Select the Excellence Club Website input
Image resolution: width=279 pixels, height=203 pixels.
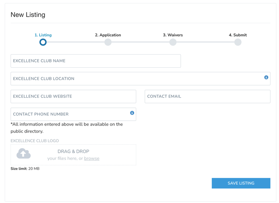coord(73,96)
